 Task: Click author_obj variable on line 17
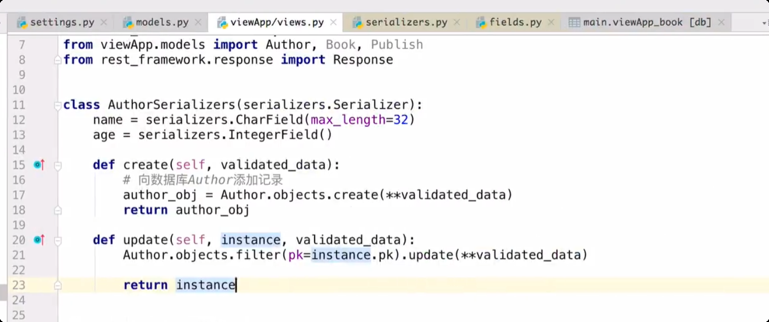click(160, 195)
